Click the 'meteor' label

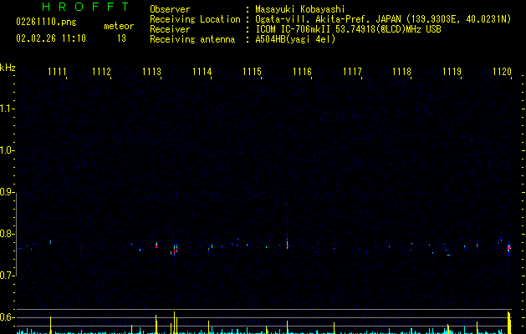(119, 26)
